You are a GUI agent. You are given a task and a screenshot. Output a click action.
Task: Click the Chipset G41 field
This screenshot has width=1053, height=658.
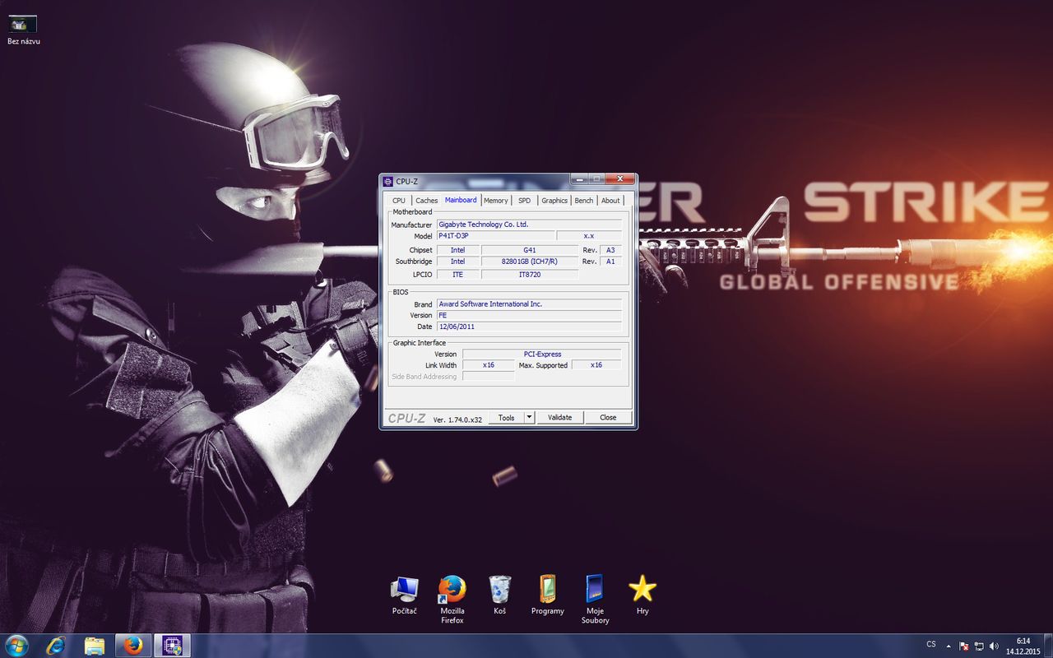[x=529, y=249]
